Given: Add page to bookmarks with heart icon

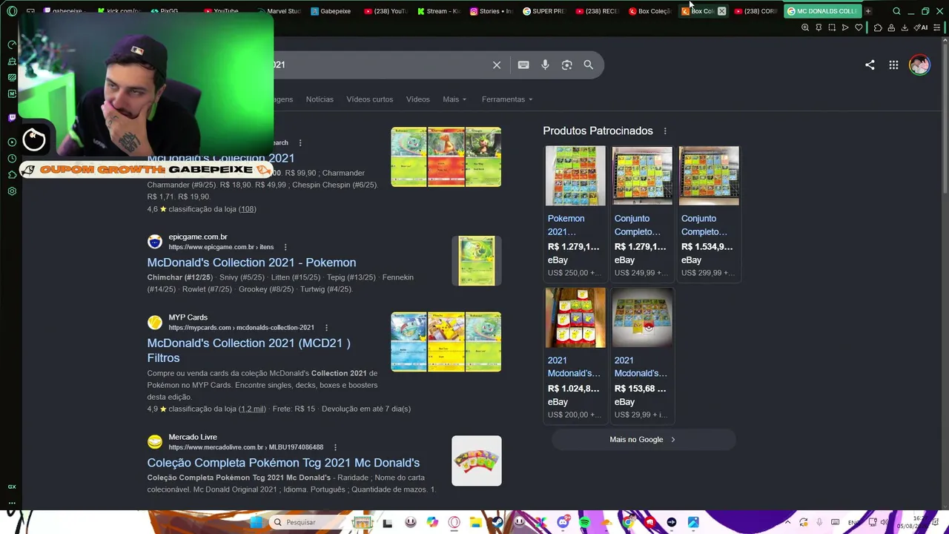Looking at the screenshot, I should point(859,28).
